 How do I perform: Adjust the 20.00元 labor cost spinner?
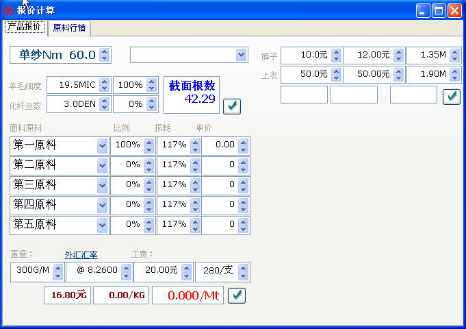pos(186,272)
